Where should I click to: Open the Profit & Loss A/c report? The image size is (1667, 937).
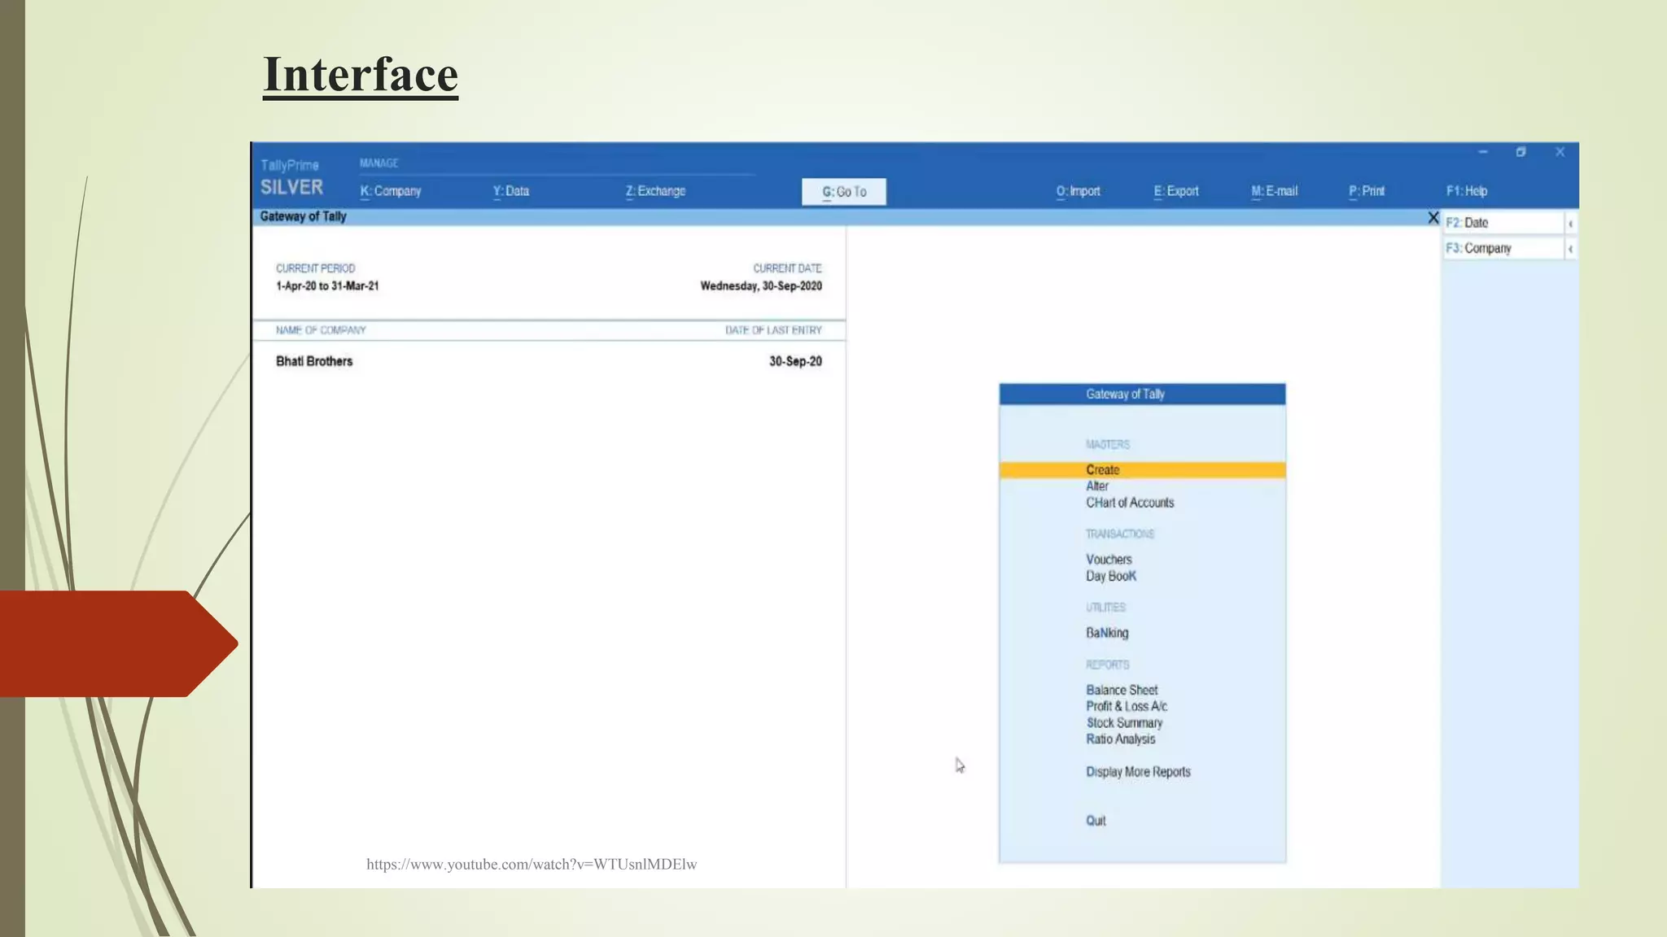(1127, 706)
